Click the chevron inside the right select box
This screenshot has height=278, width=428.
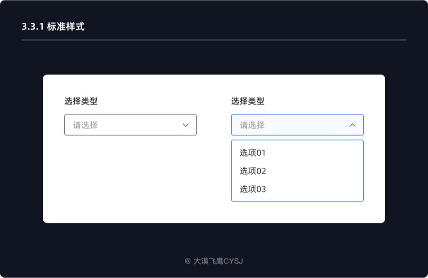352,125
